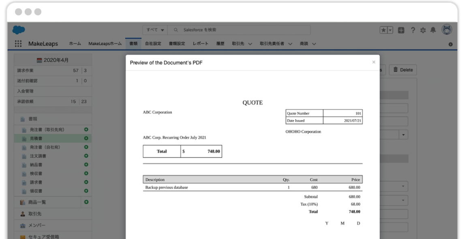Click the Salesforce cloud logo
This screenshot has height=239, width=466.
(19, 30)
